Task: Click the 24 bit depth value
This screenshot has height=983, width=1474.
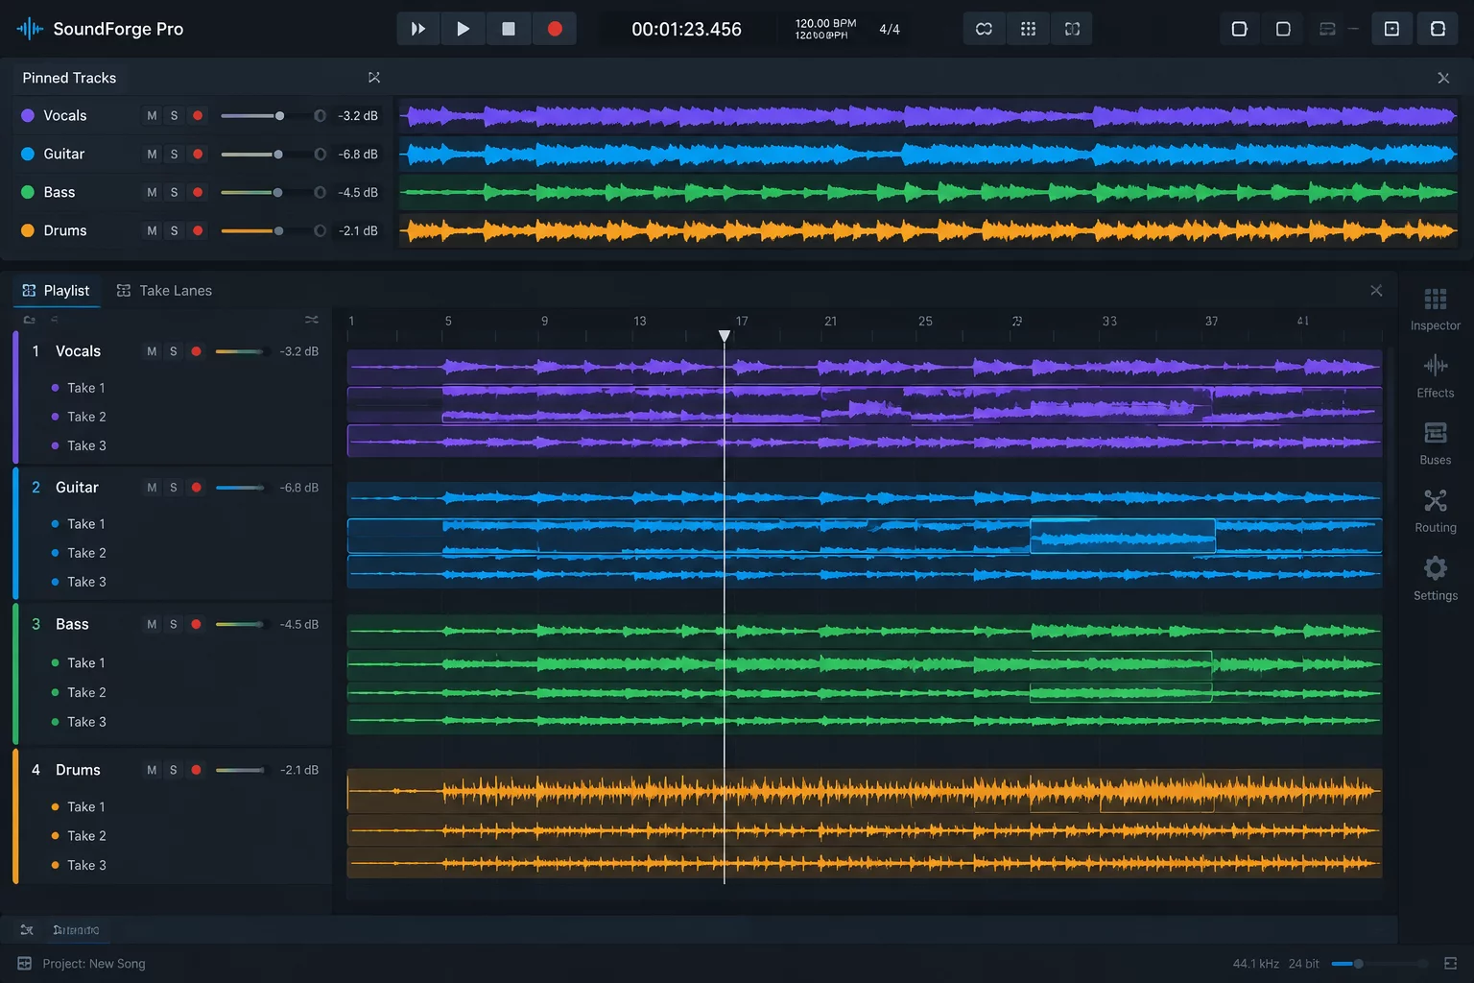Action: [1304, 964]
